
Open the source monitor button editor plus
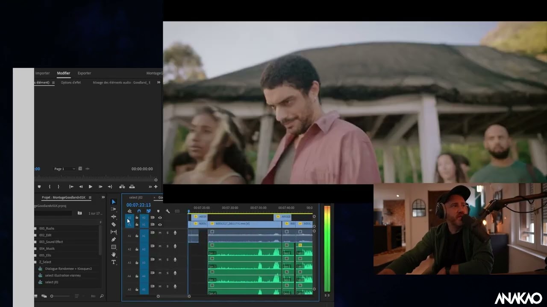[156, 186]
